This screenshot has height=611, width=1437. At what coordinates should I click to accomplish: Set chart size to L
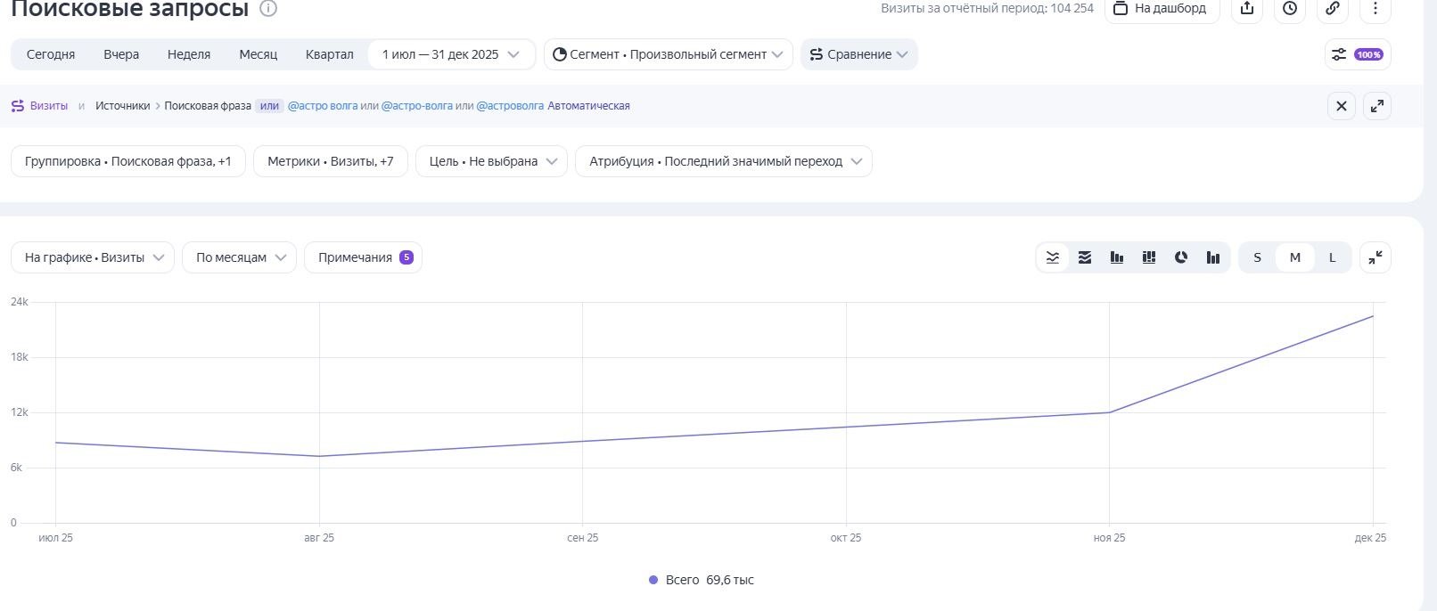(x=1333, y=257)
